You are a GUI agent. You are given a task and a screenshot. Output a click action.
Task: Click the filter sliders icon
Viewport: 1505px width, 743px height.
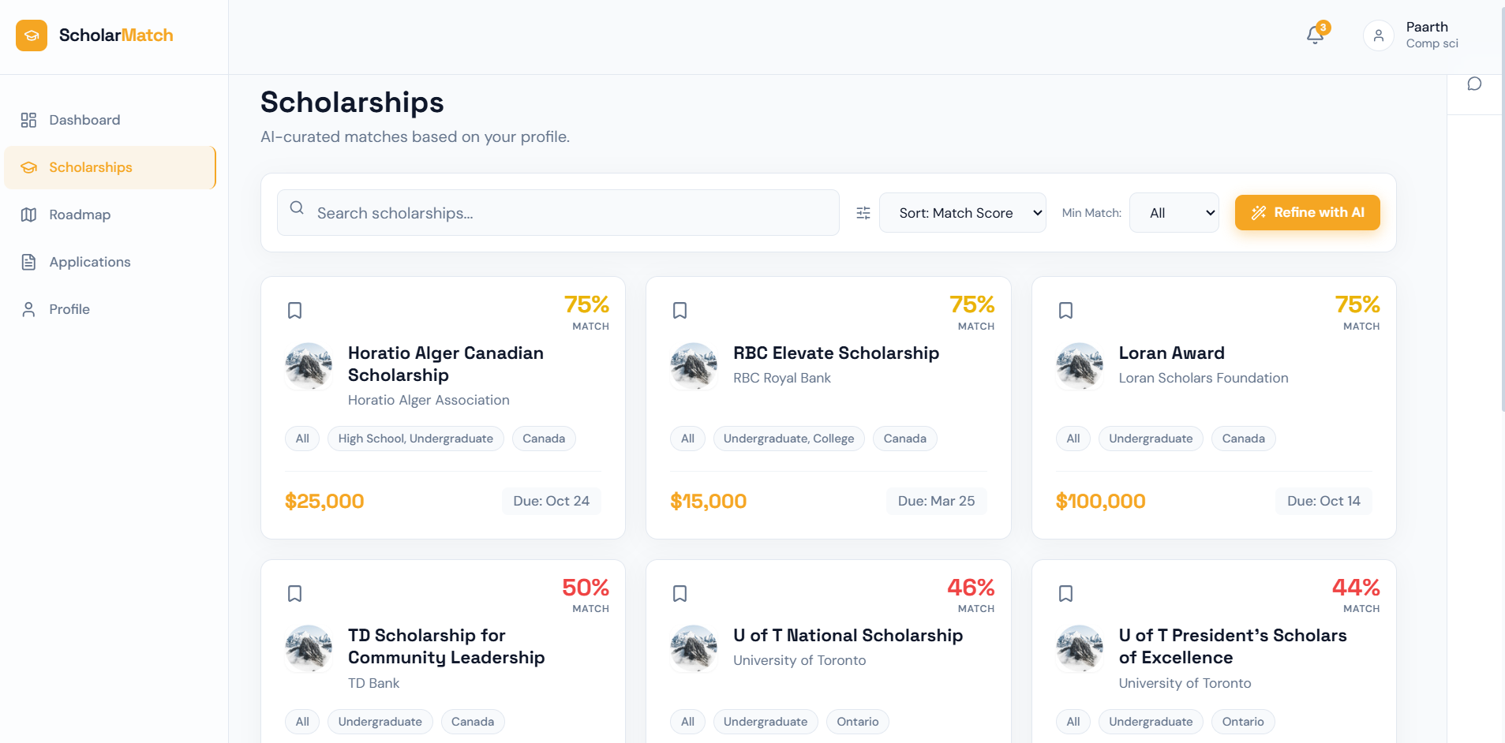[863, 213]
